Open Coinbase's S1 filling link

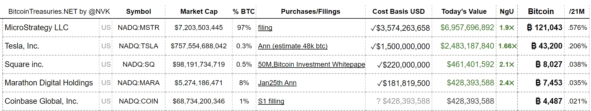coord(271,101)
